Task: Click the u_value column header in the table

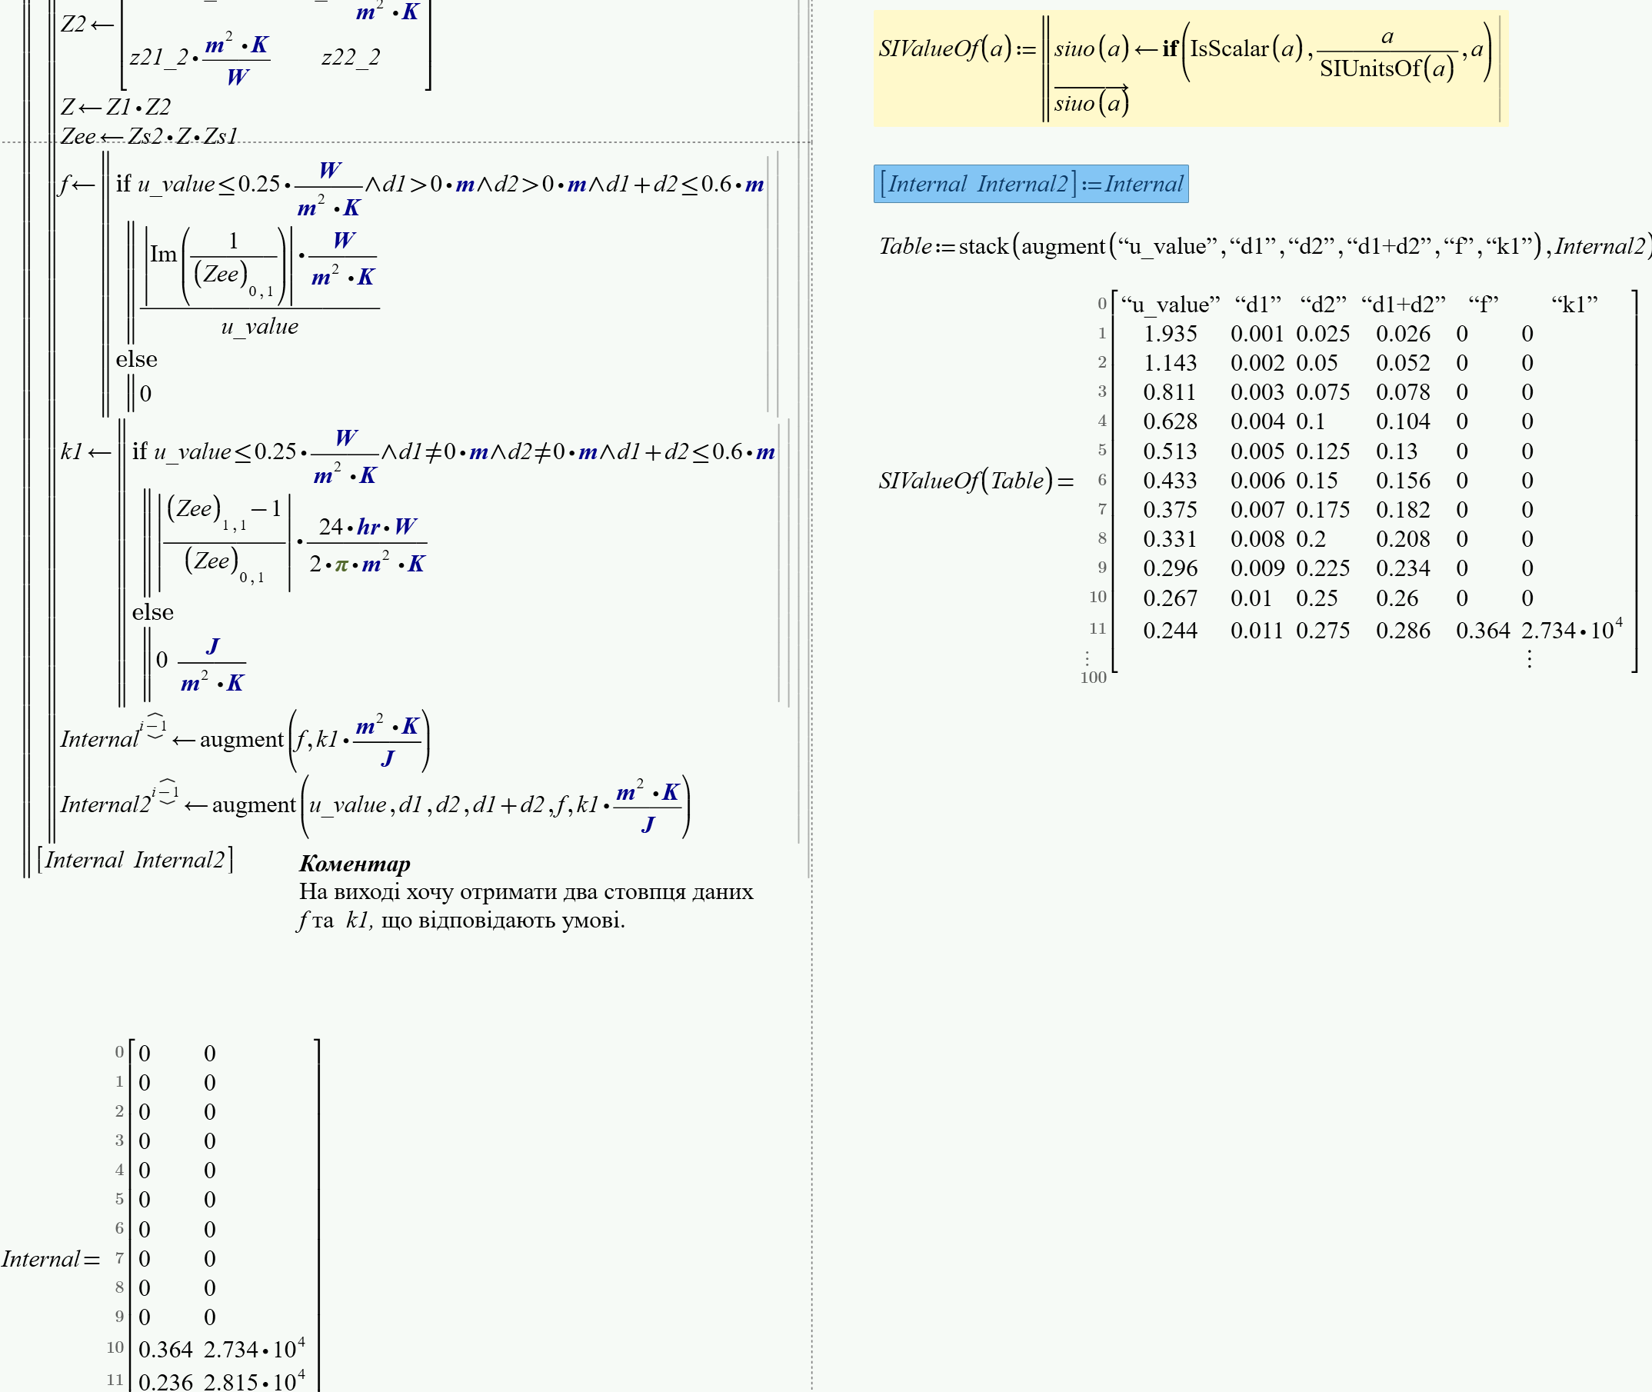Action: click(x=1167, y=304)
